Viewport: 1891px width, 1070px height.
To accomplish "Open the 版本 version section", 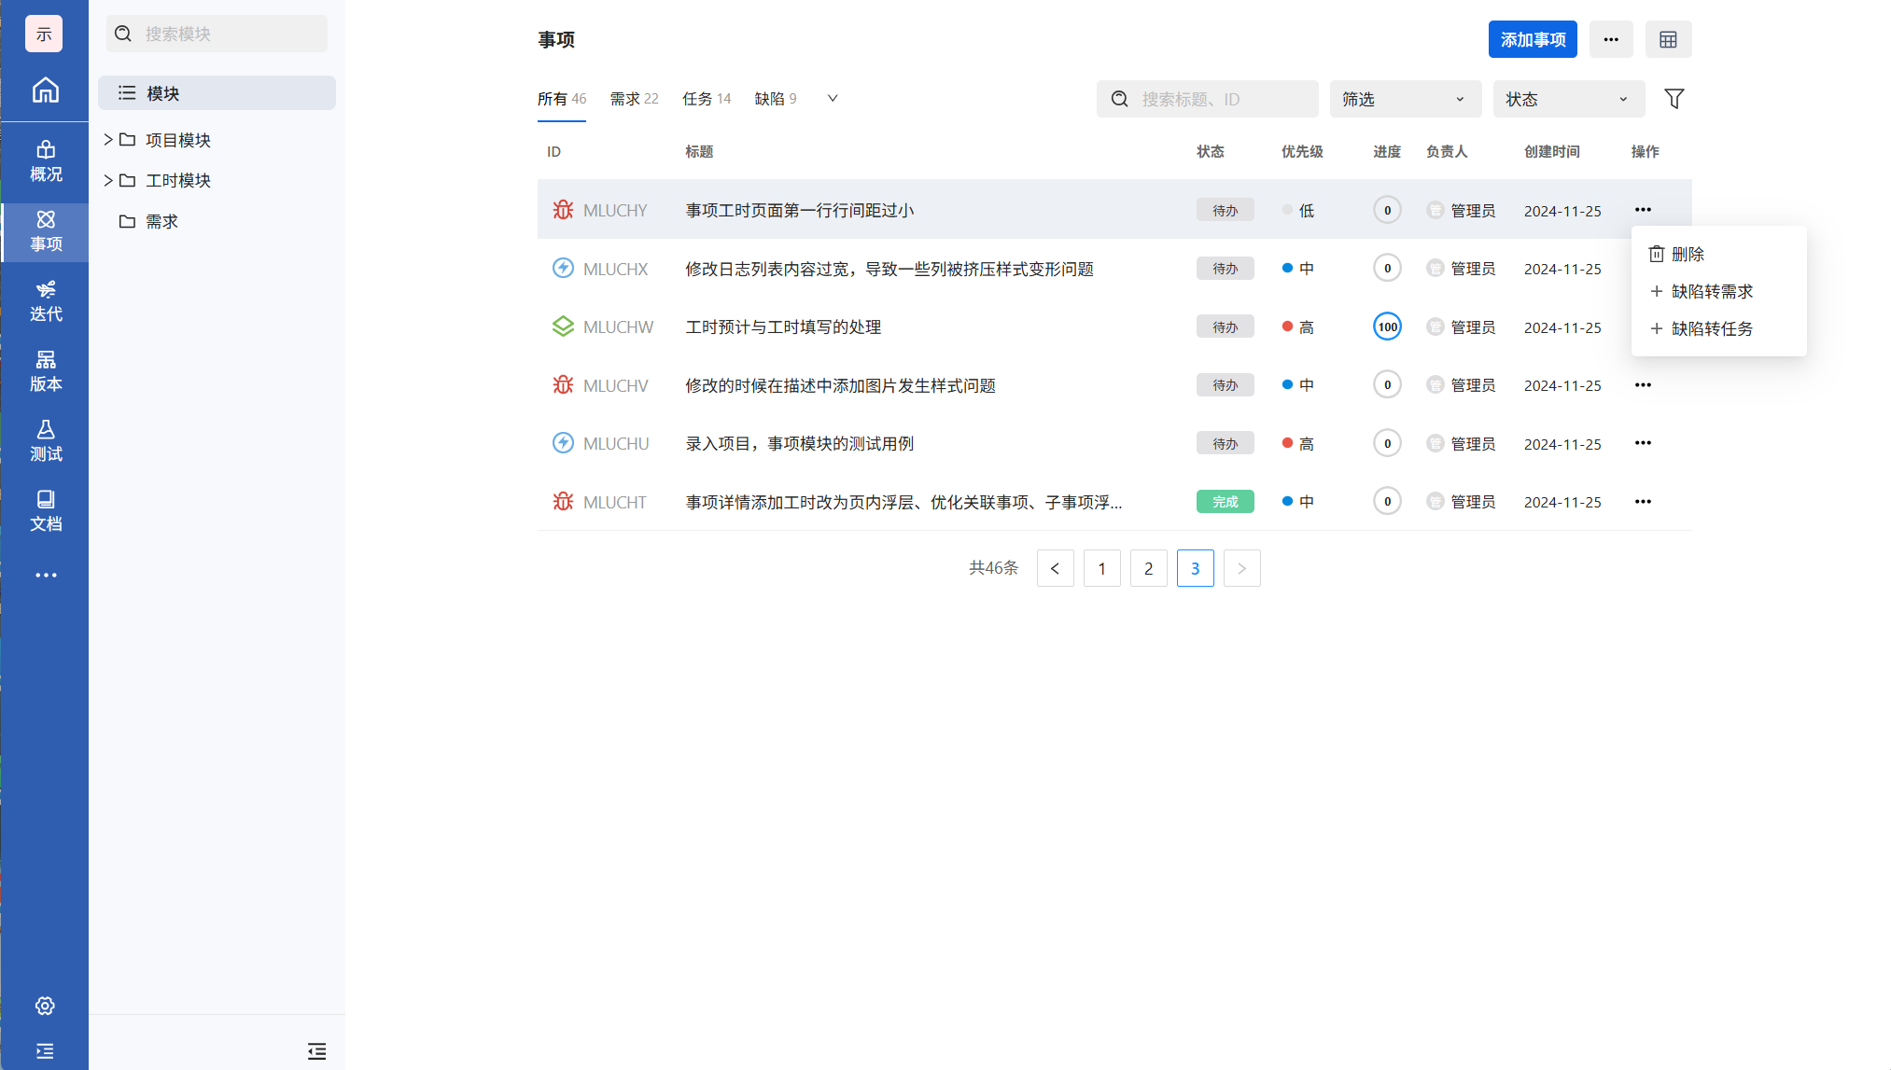I will [45, 370].
